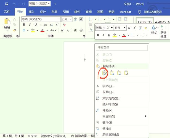This screenshot has width=170, height=138.
Task: Click the 搜索菜单 search field
Action: point(122,47)
